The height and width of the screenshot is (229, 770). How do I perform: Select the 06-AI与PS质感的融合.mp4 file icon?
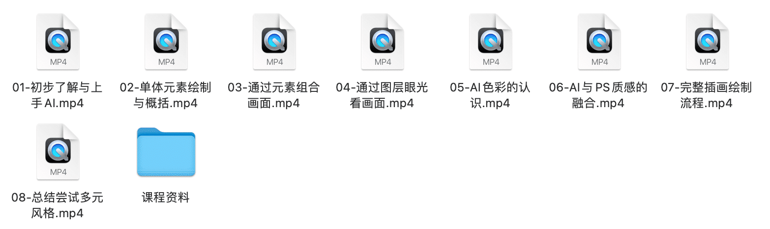click(599, 42)
